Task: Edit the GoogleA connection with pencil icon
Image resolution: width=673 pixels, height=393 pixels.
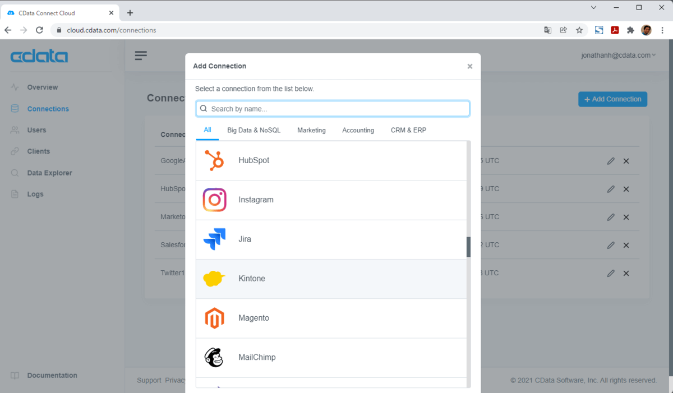Action: [x=611, y=161]
